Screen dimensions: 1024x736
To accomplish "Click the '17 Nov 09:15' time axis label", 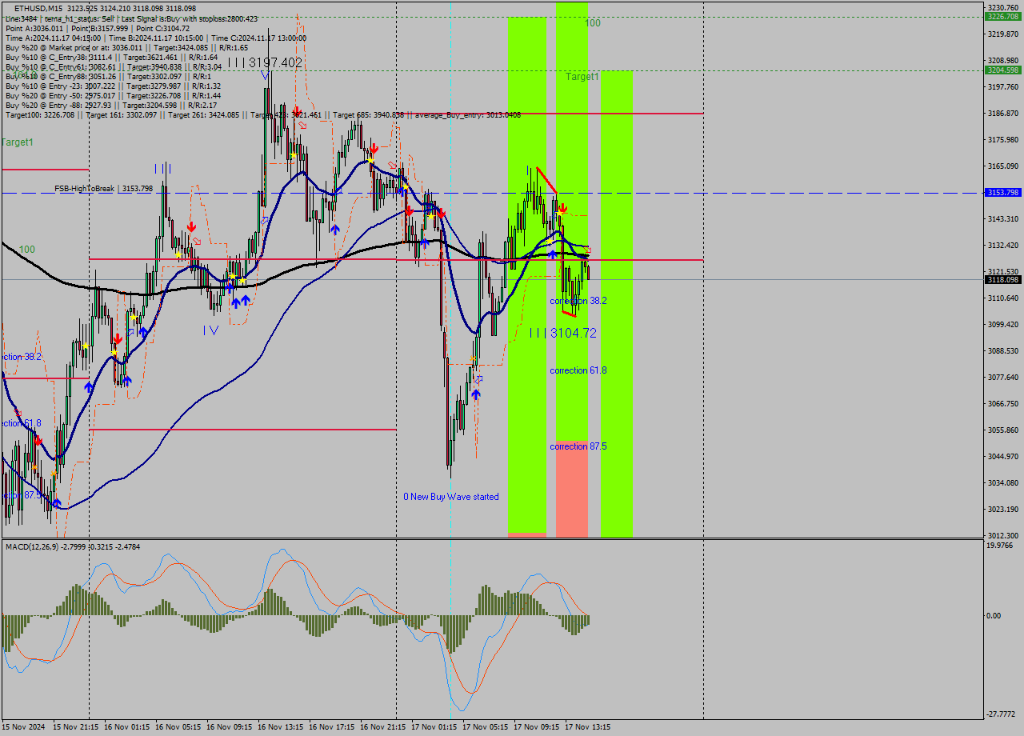I will click(x=537, y=727).
